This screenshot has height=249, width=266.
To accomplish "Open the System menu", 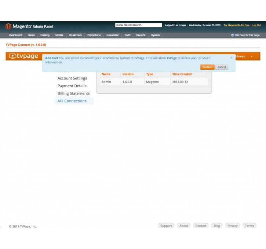I will point(156,35).
